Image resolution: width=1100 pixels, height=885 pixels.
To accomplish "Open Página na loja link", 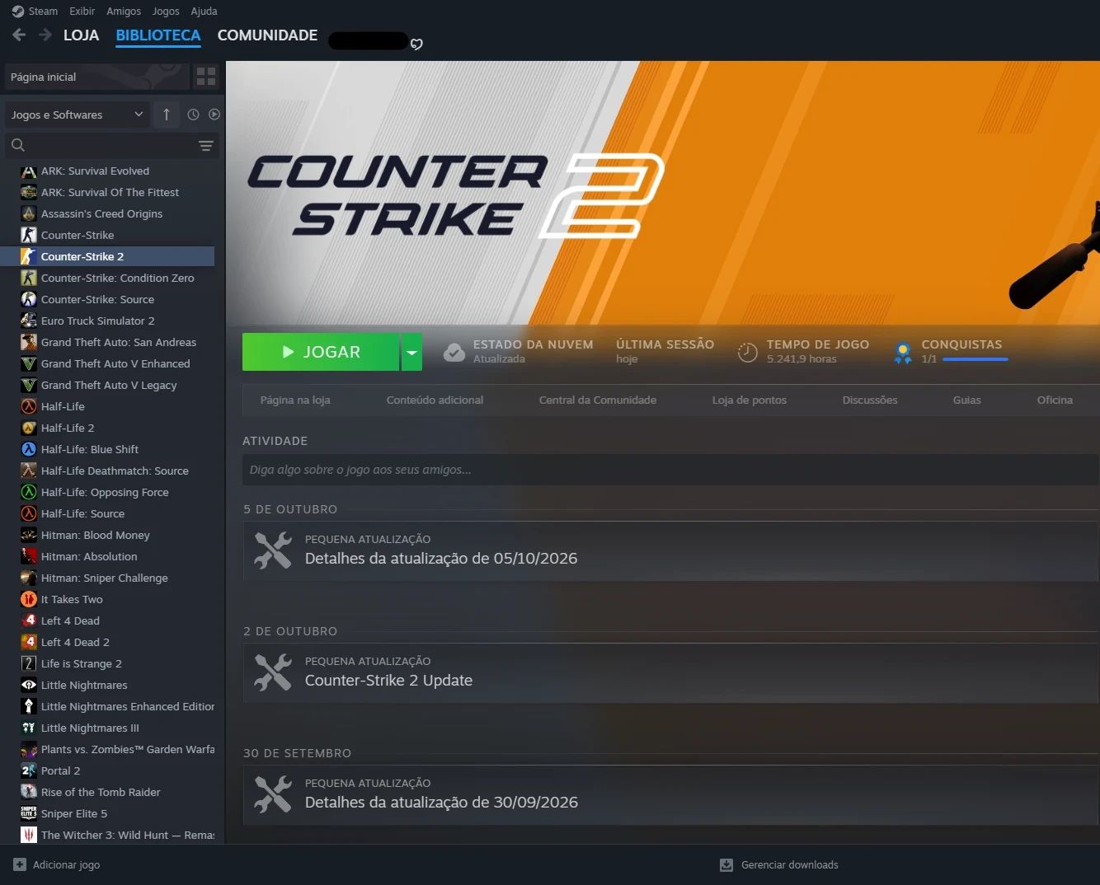I will [295, 400].
